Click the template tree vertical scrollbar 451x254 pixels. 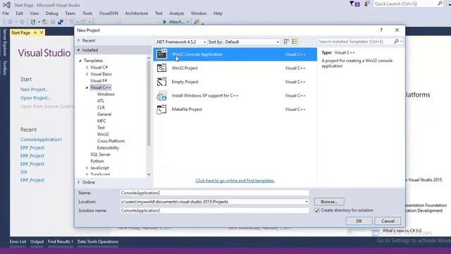(x=149, y=104)
